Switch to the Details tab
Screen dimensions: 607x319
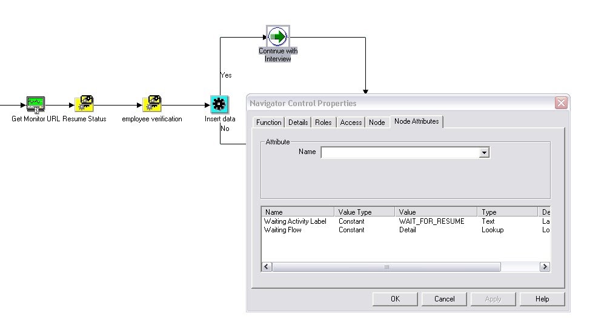[298, 123]
